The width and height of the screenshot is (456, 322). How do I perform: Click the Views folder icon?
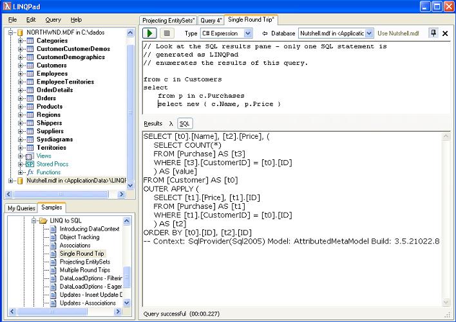click(x=30, y=156)
